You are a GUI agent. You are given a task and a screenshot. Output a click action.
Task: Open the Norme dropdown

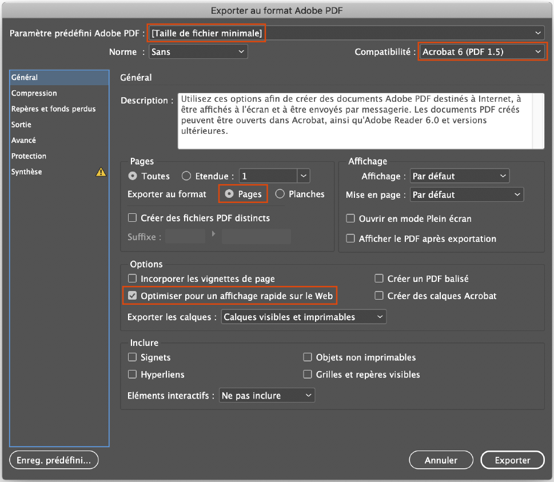point(198,51)
